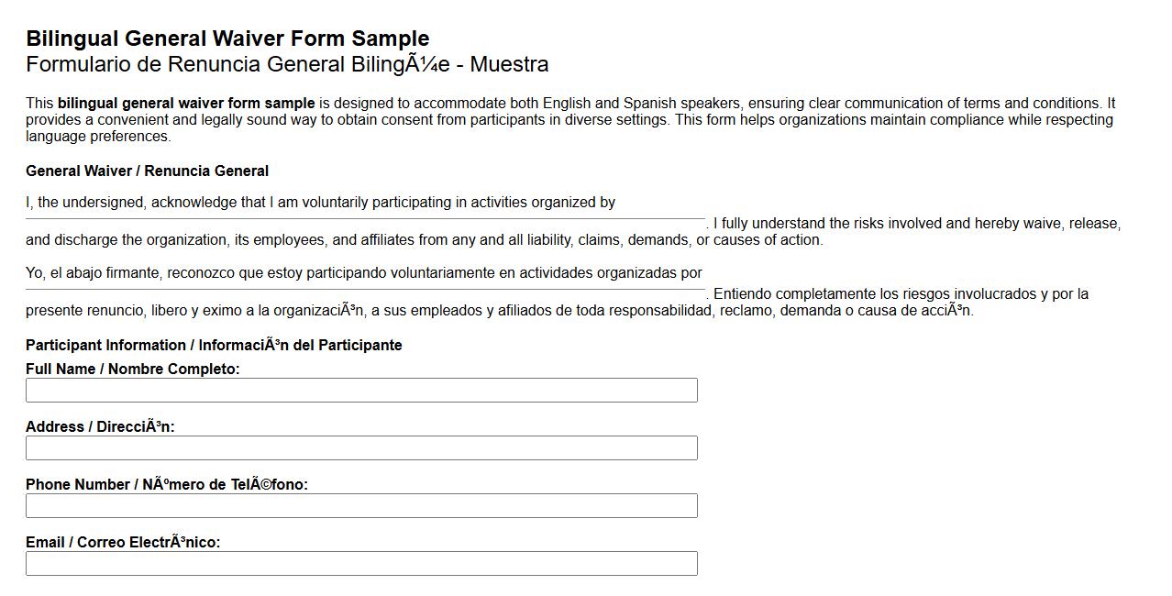The width and height of the screenshot is (1172, 596).
Task: Select the 'Bilingual General Waiver Form Sample' title
Action: 227,39
